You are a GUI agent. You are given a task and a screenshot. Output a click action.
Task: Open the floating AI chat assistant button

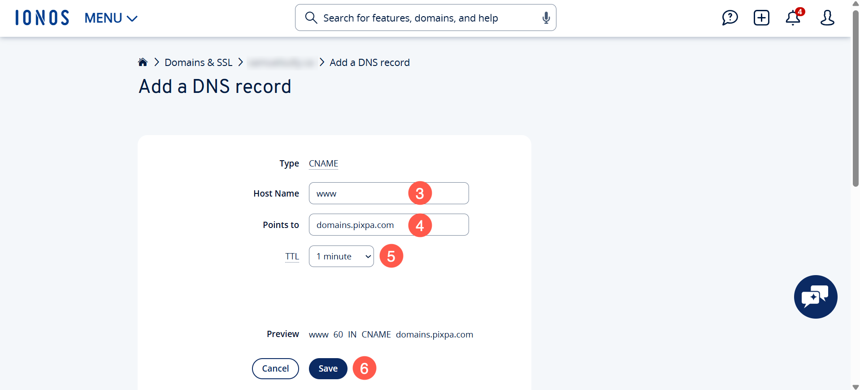(815, 297)
